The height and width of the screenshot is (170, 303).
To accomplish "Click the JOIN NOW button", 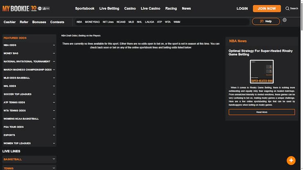I will [x=267, y=9].
